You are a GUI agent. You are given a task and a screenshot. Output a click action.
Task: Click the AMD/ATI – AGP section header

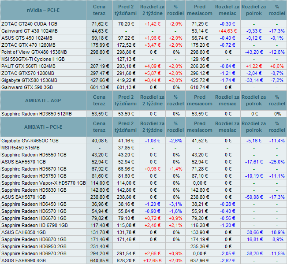click(x=43, y=100)
